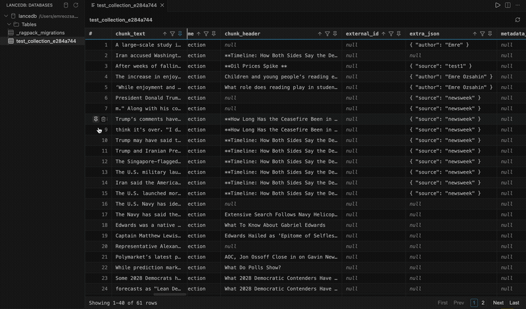Click the 'LANCEDB: DATABASES' panel title
The image size is (526, 309).
click(x=30, y=5)
